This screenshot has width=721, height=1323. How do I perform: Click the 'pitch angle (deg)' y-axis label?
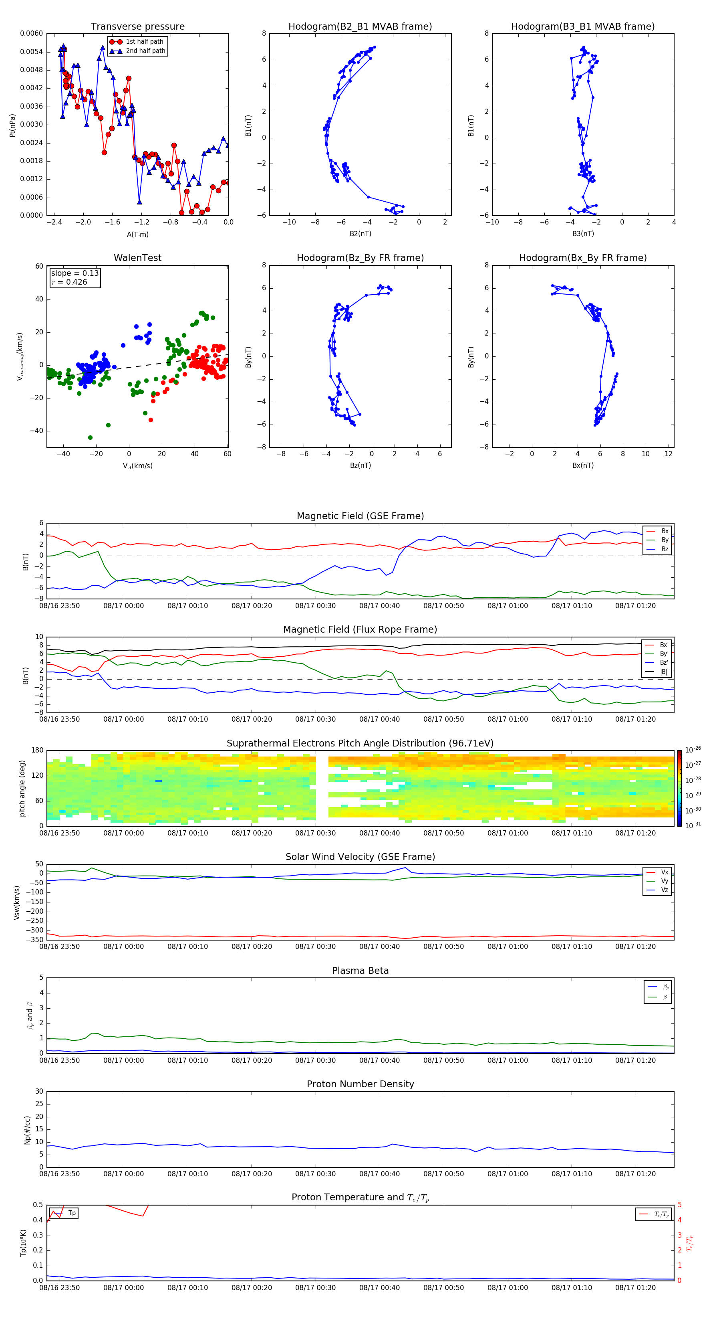(x=22, y=788)
